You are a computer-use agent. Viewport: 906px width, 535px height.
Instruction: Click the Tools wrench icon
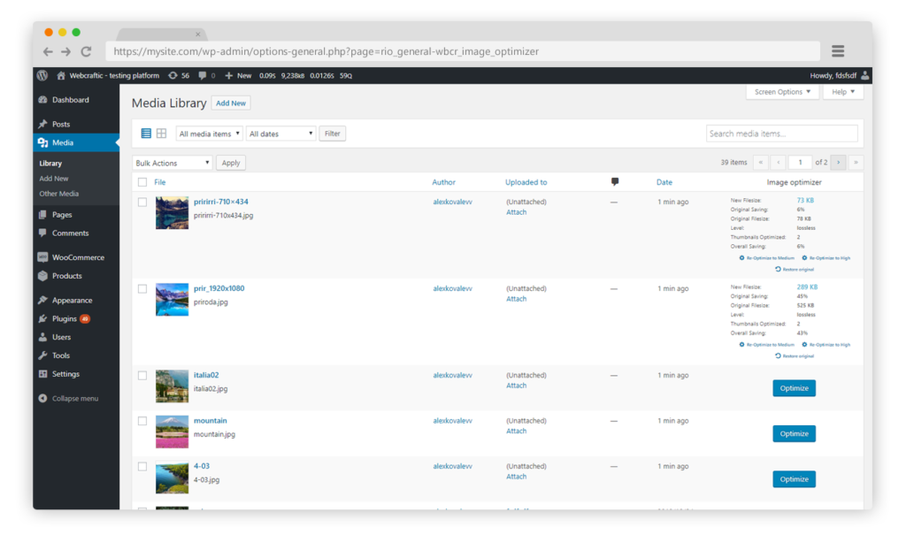[x=42, y=355]
